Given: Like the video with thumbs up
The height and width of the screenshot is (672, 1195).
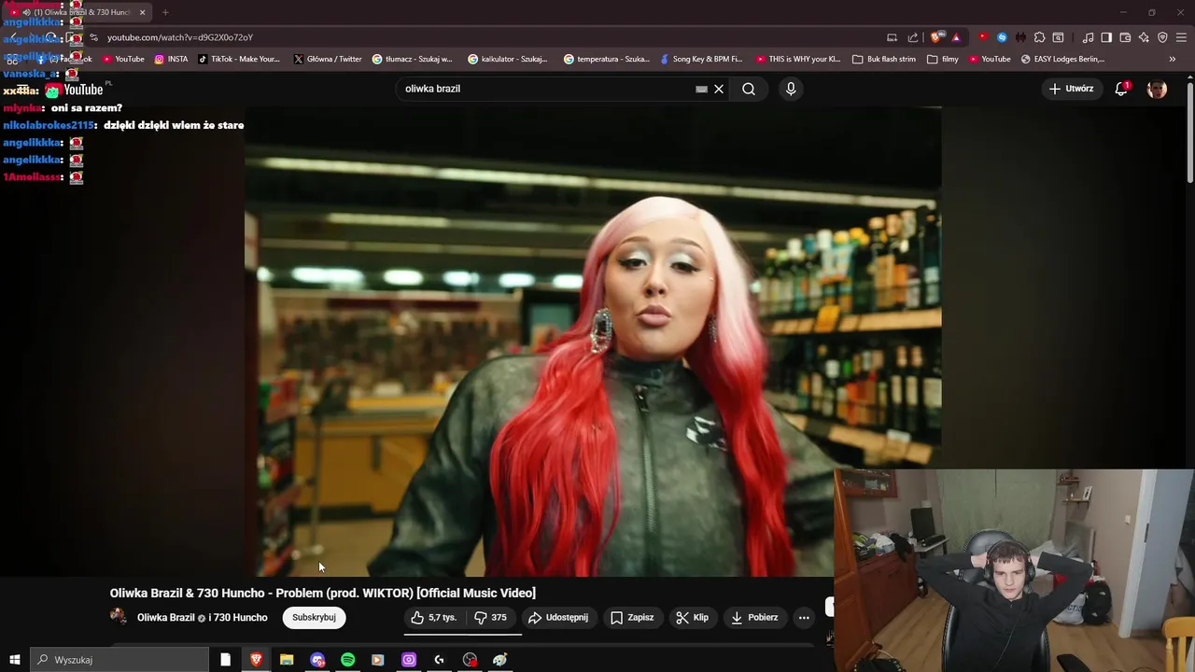Looking at the screenshot, I should tap(434, 617).
